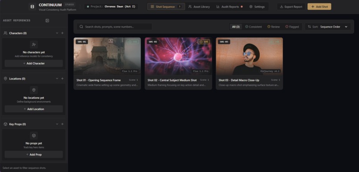Click the red notification dot on Audit Reports
359x172 pixels.
point(241,7)
